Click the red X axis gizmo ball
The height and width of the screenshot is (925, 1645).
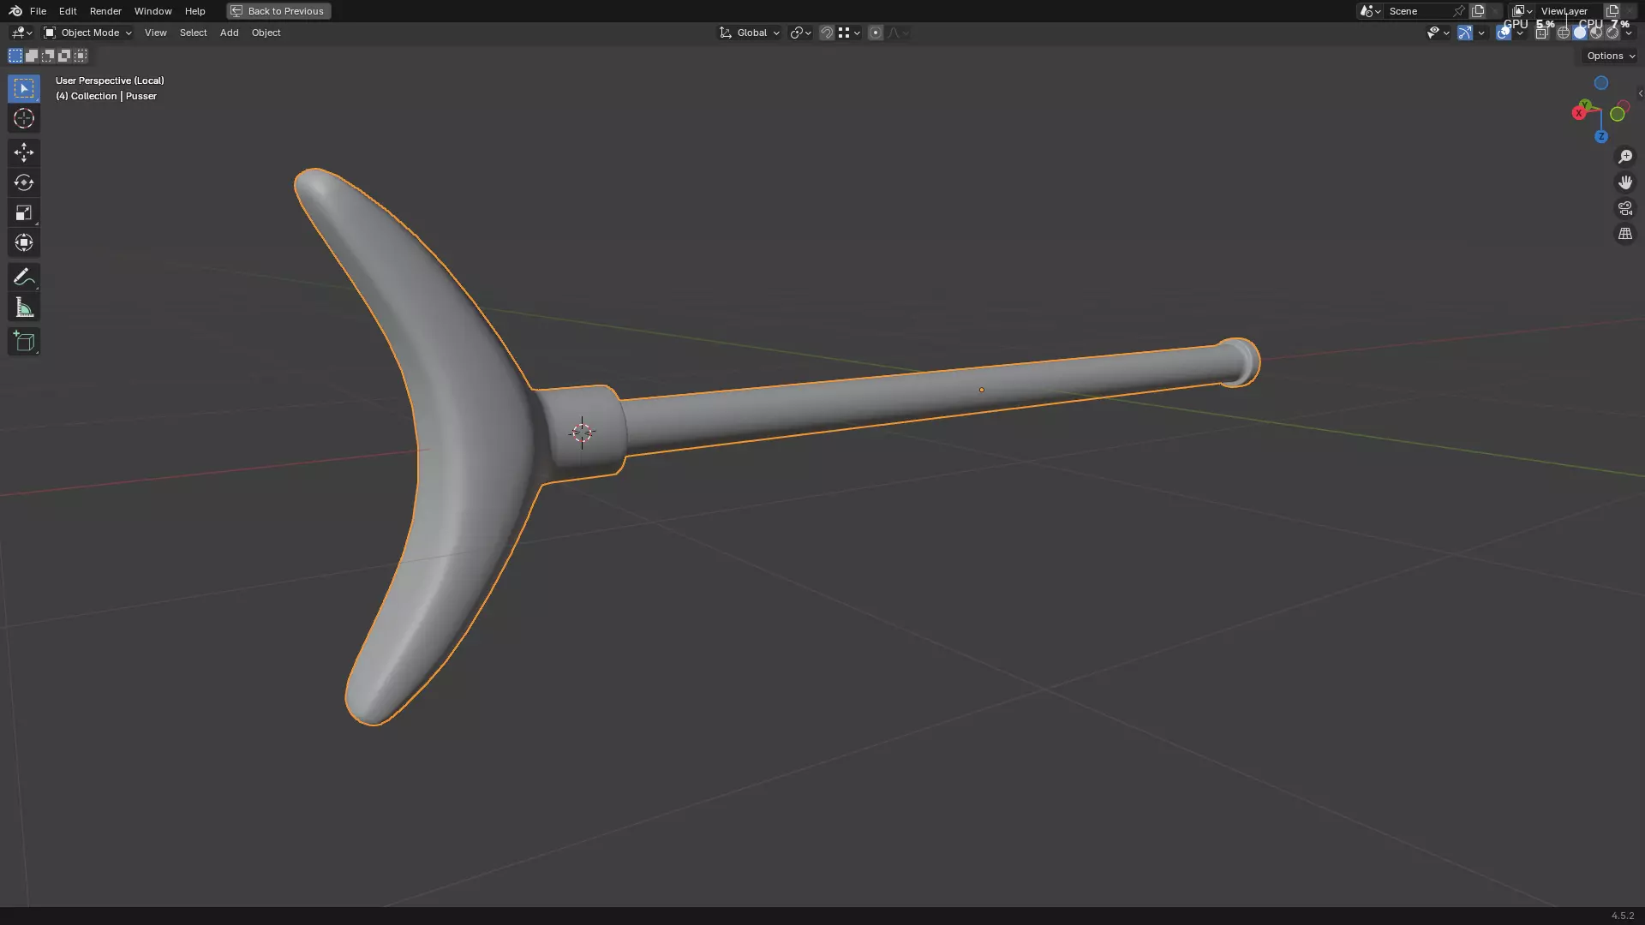[x=1578, y=113]
